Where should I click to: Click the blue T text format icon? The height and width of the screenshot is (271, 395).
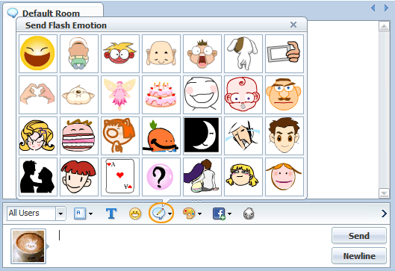click(x=111, y=214)
